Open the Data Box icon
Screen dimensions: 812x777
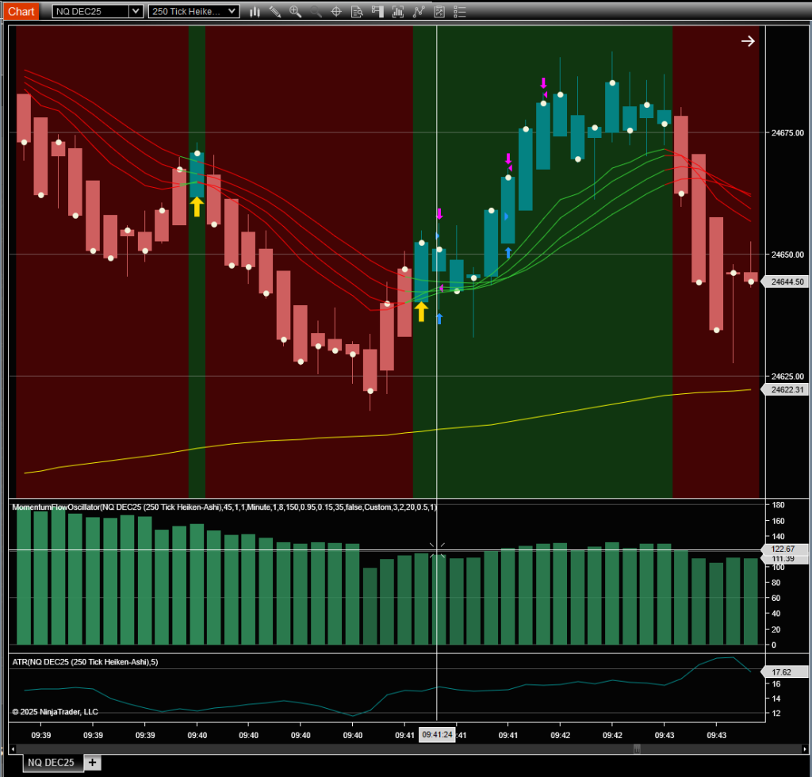coord(357,11)
